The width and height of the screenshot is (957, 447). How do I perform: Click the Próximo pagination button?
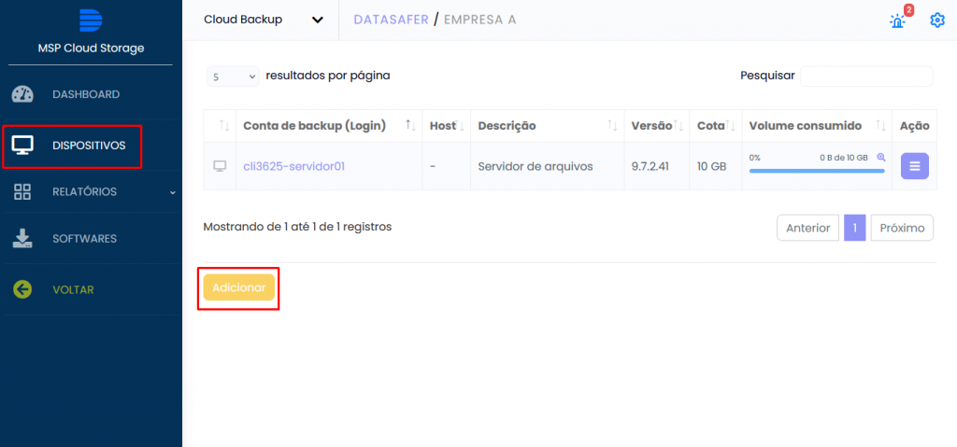click(x=902, y=228)
